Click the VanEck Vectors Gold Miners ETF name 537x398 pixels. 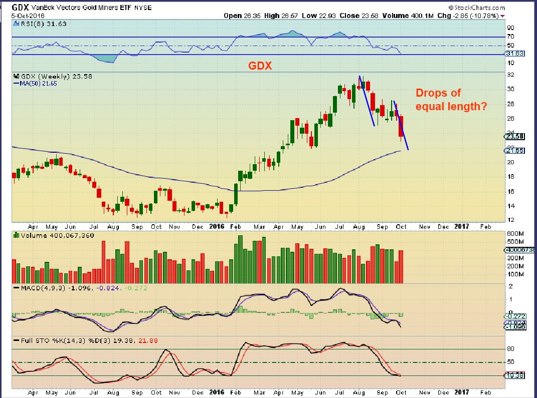tap(81, 8)
